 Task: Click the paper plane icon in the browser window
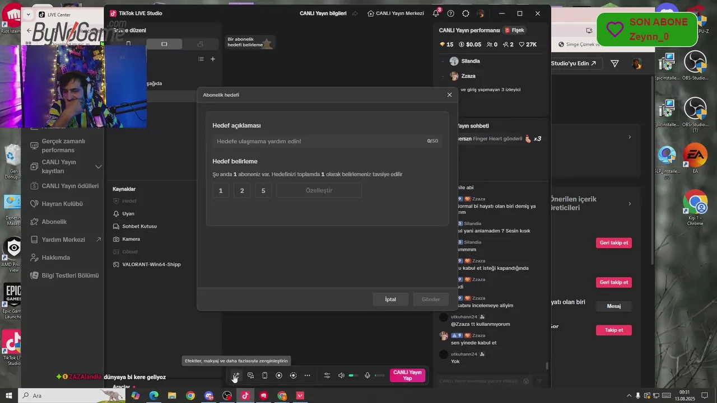[x=614, y=64]
